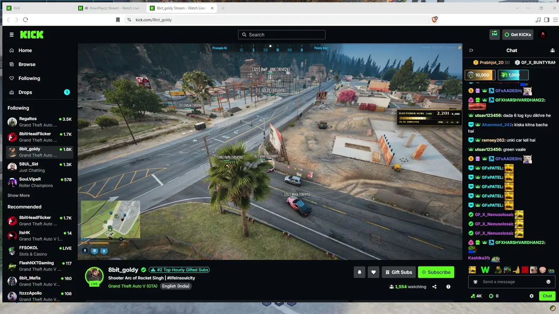Image resolution: width=559 pixels, height=314 pixels.
Task: Click the Gift Subs button
Action: tap(398, 272)
